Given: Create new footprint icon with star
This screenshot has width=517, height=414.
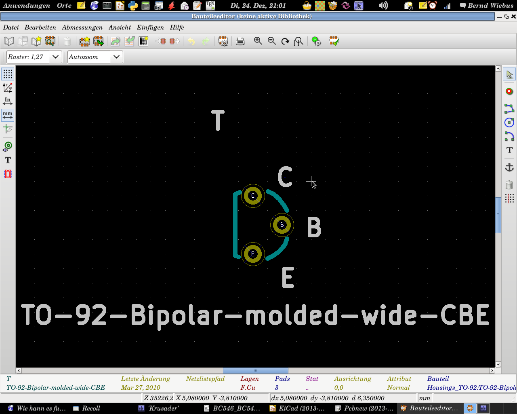Looking at the screenshot, I should (84, 41).
